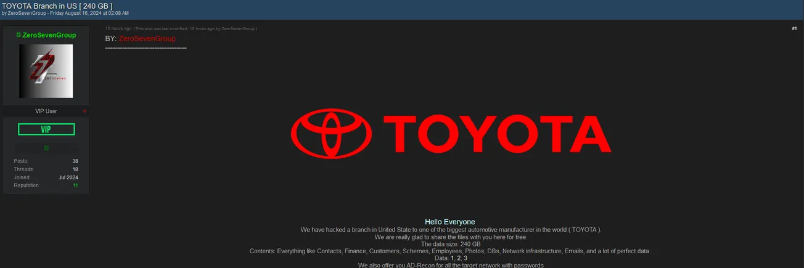
Task: Click the red TOYOTA wordmark
Action: (x=496, y=134)
